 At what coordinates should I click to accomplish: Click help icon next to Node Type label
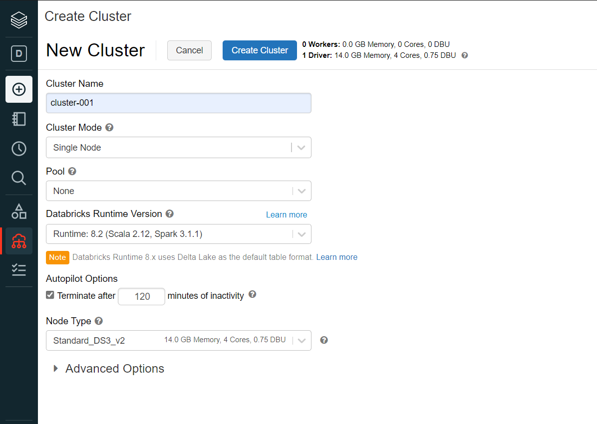pyautogui.click(x=99, y=321)
